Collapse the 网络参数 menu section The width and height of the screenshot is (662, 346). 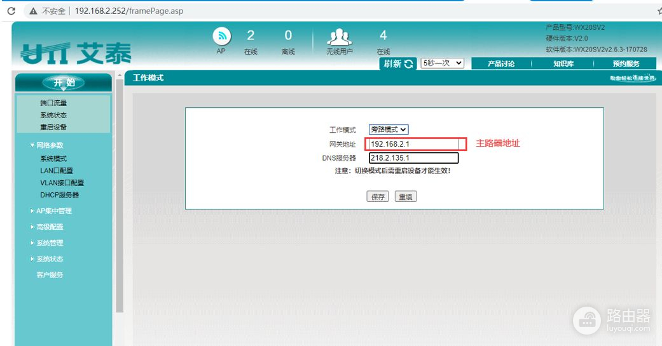coord(46,145)
